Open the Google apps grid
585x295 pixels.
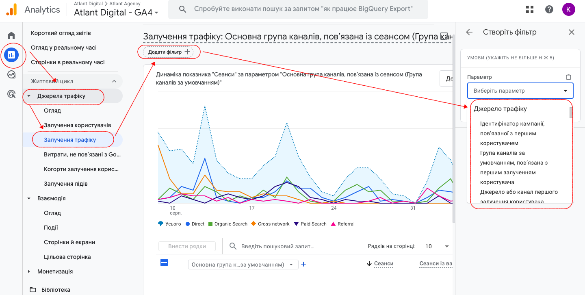(530, 9)
